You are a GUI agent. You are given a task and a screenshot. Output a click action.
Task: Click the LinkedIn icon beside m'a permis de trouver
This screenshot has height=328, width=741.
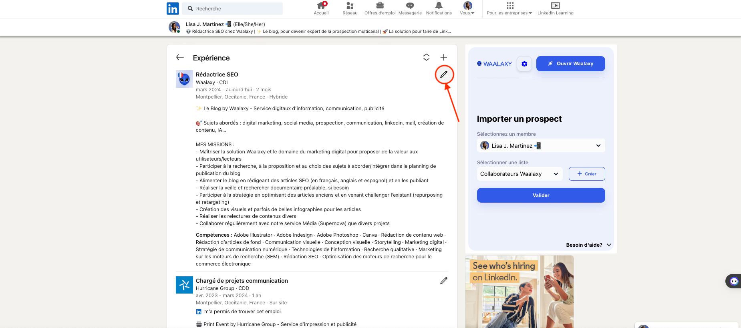coord(199,312)
